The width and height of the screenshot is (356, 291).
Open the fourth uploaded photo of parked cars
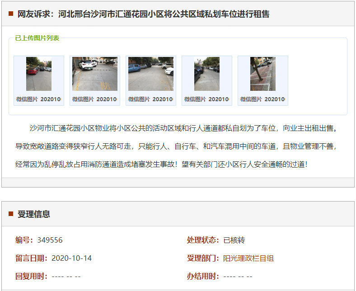click(x=207, y=74)
